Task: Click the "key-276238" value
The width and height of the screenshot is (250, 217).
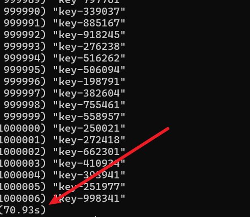Action: point(89,47)
